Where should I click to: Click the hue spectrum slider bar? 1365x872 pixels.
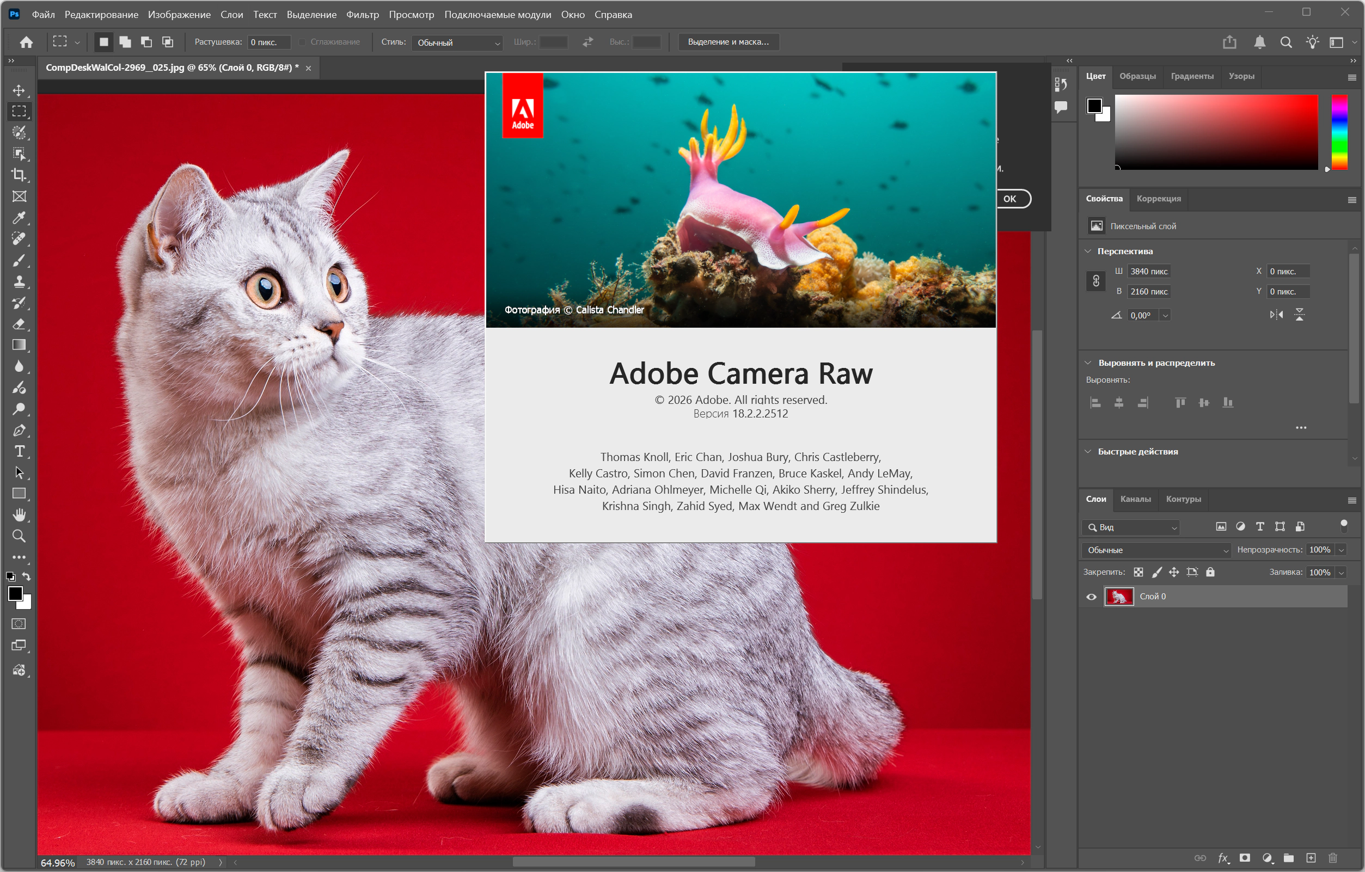point(1339,132)
